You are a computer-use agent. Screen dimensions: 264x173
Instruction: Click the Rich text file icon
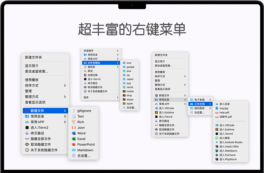click(x=74, y=122)
